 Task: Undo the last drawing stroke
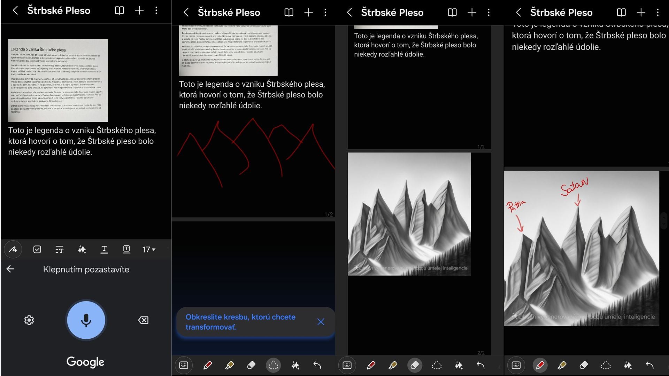point(317,366)
